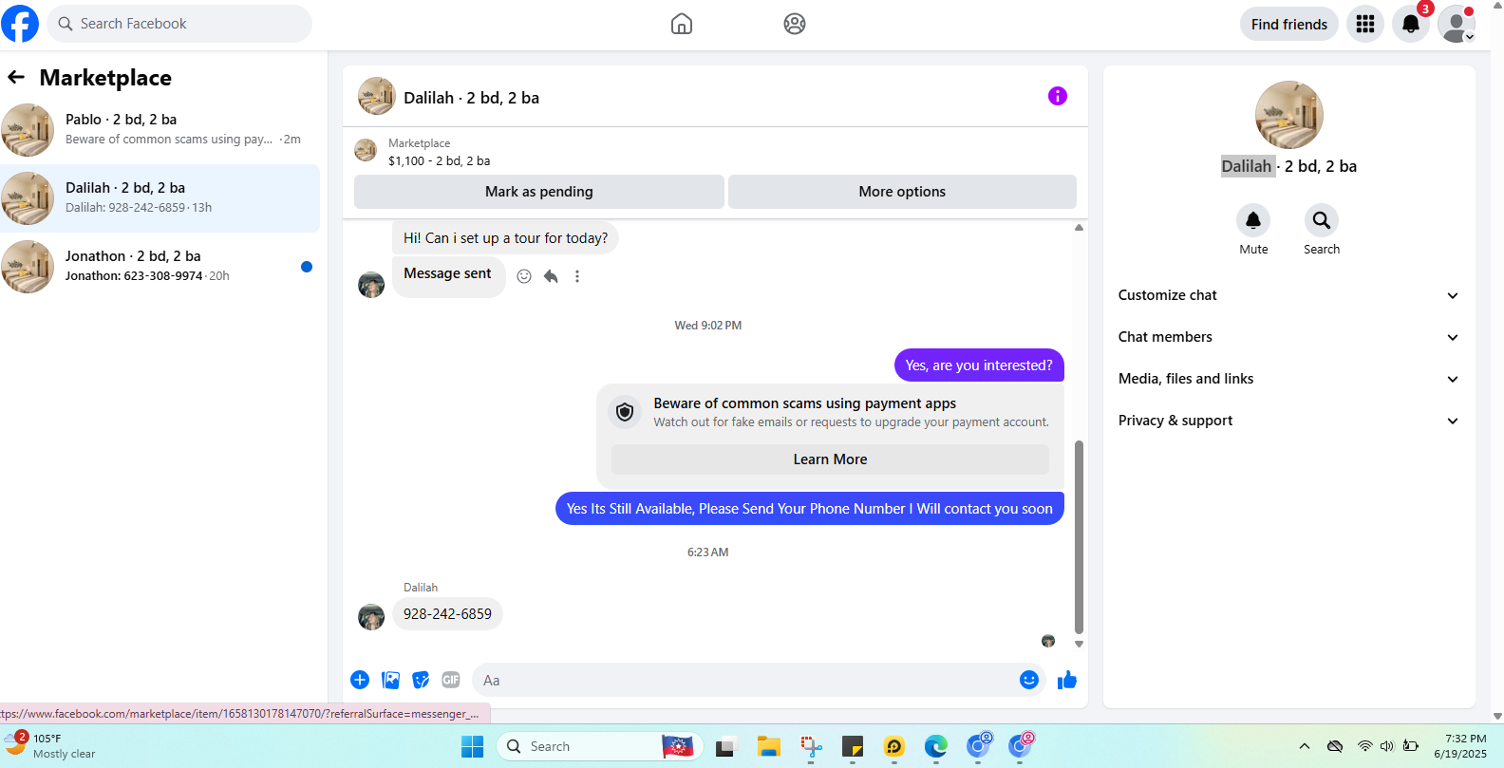1504x768 pixels.
Task: Open the Facebook apps grid menu
Action: [1365, 24]
